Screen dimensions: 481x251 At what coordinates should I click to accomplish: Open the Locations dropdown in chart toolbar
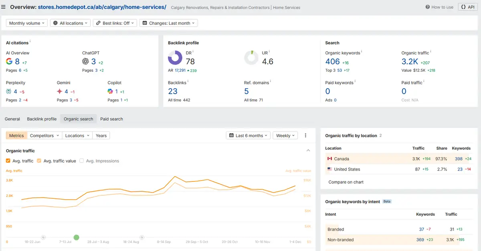[x=77, y=136]
